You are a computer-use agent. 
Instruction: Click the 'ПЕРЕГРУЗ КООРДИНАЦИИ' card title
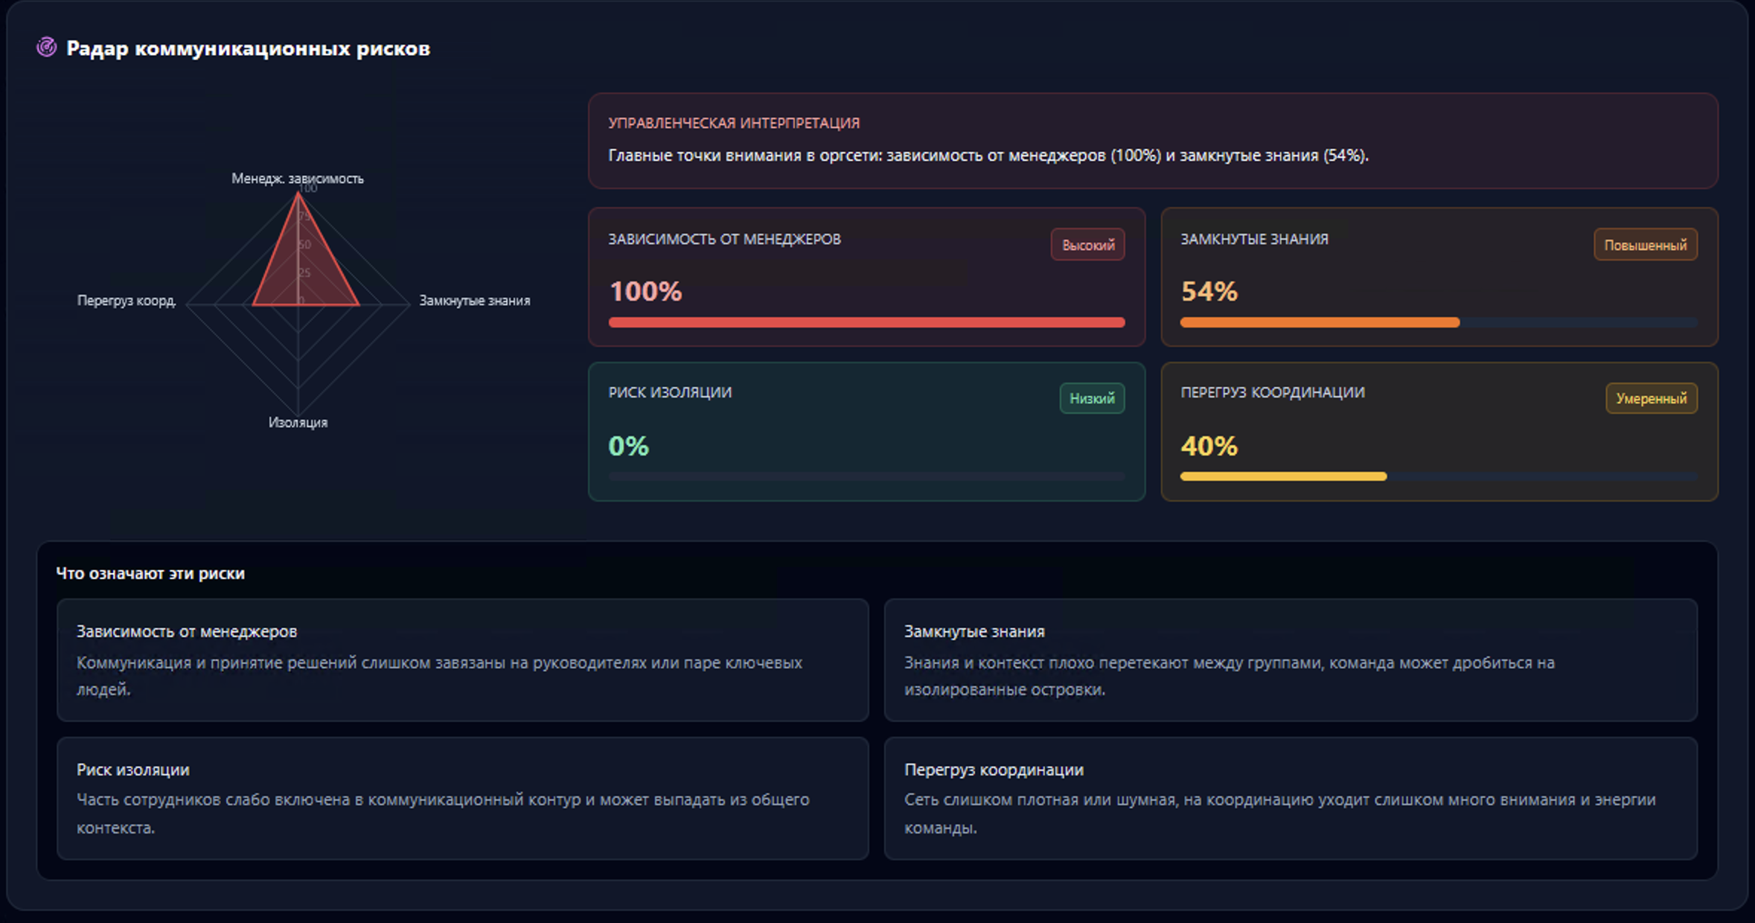[x=1273, y=392]
